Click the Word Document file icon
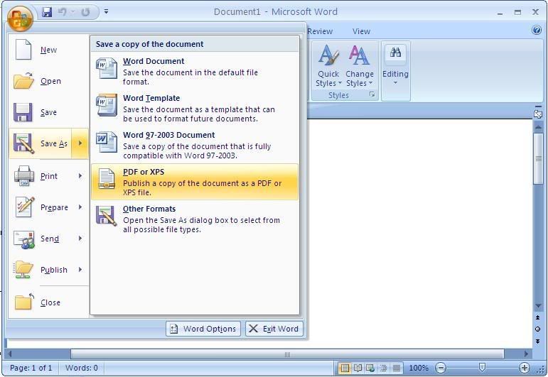 (107, 68)
